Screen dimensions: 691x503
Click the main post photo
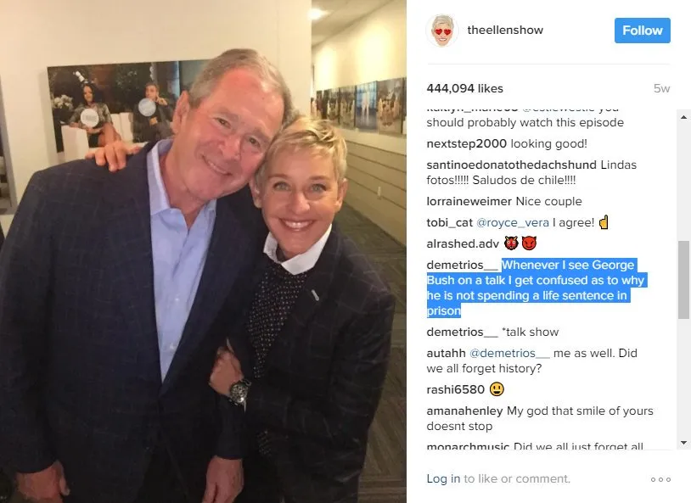click(203, 251)
